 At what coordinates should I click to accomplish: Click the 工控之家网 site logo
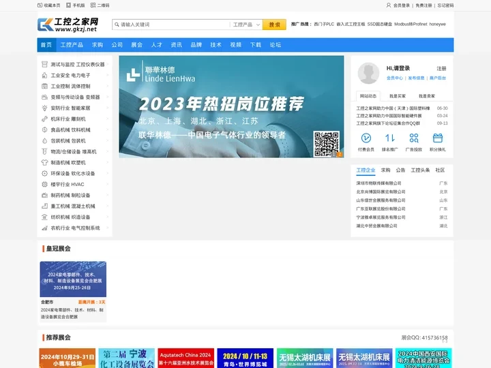coord(68,25)
